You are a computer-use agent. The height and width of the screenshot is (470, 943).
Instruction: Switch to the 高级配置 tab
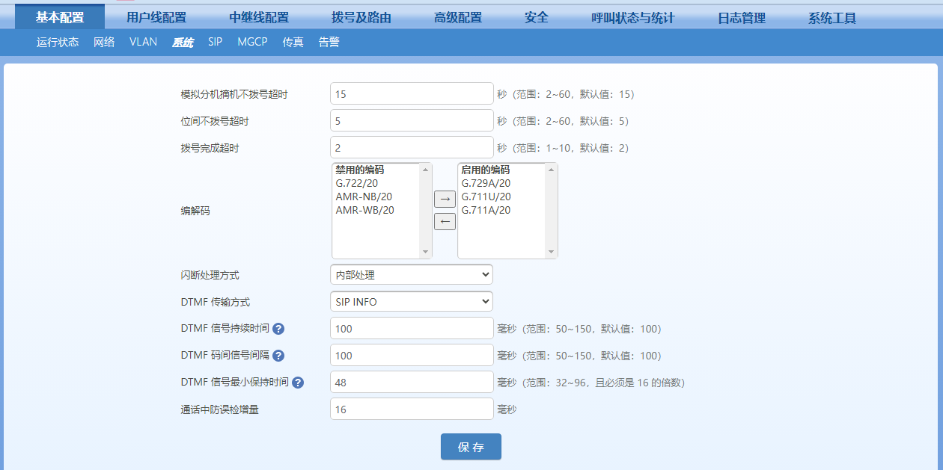[x=458, y=16]
